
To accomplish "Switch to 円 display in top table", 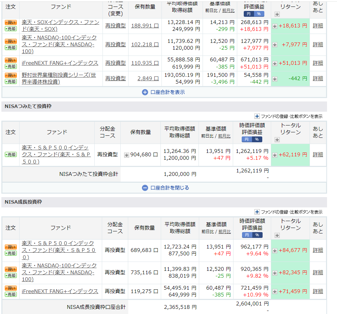I will click(x=249, y=14).
